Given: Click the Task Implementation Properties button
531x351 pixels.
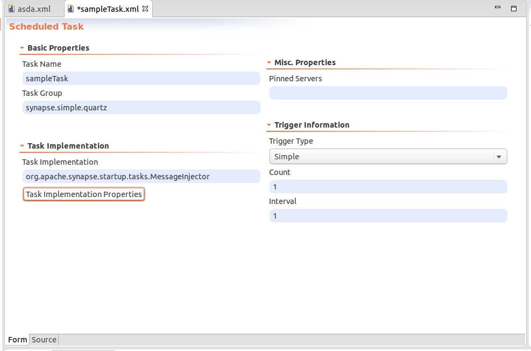Looking at the screenshot, I should click(x=84, y=194).
